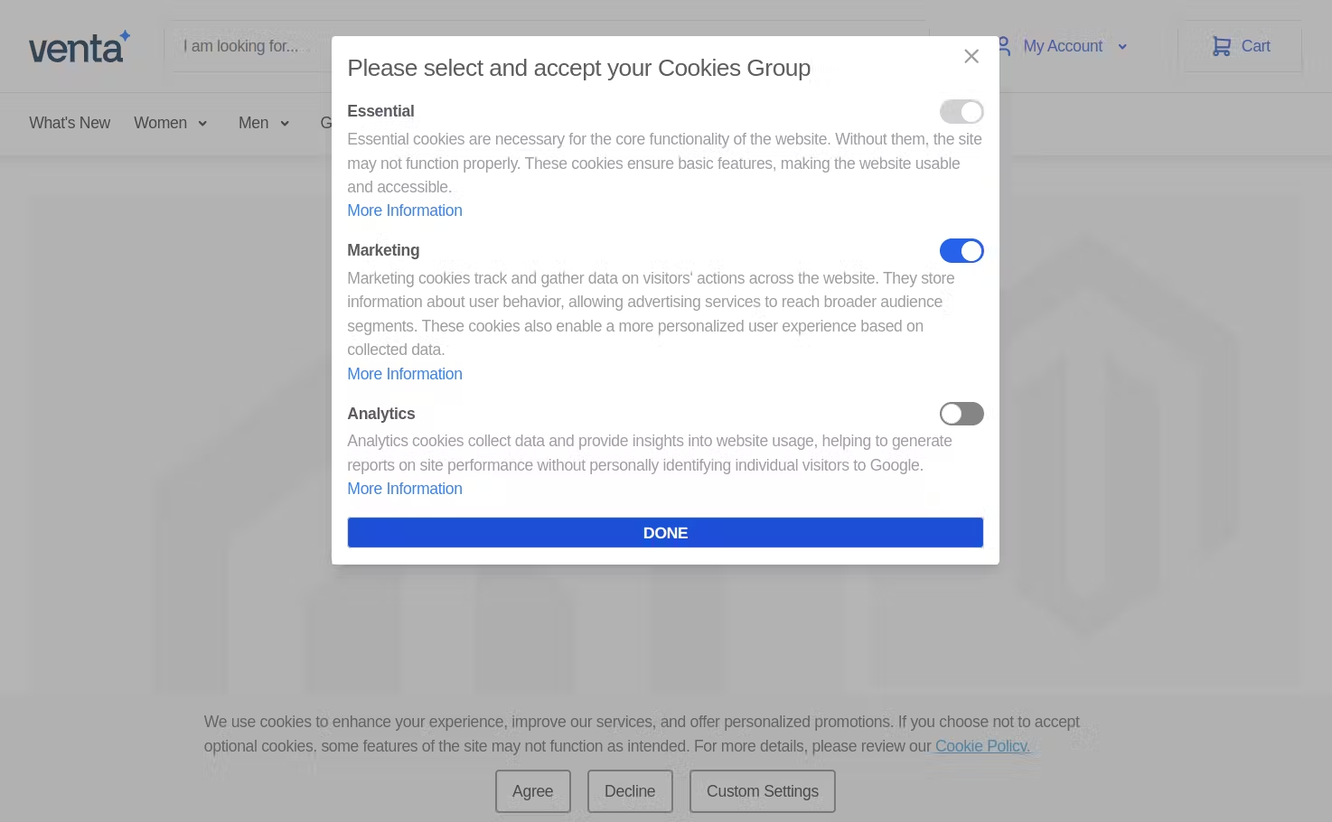Image resolution: width=1332 pixels, height=822 pixels.
Task: Open the Cookie Policy link
Action: point(981,746)
